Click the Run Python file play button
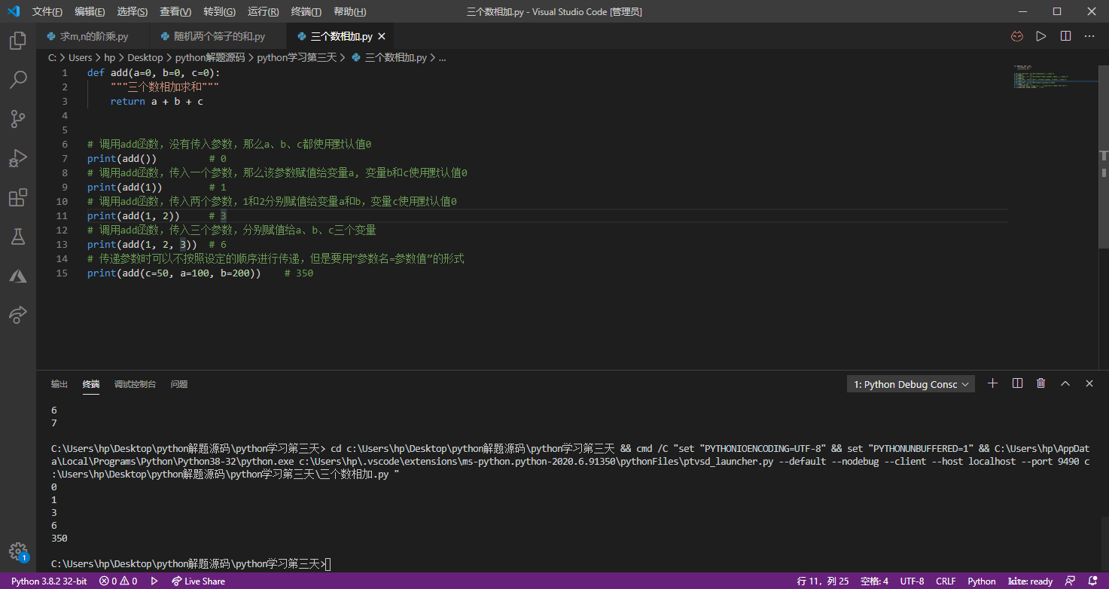The width and height of the screenshot is (1109, 589). 1041,36
